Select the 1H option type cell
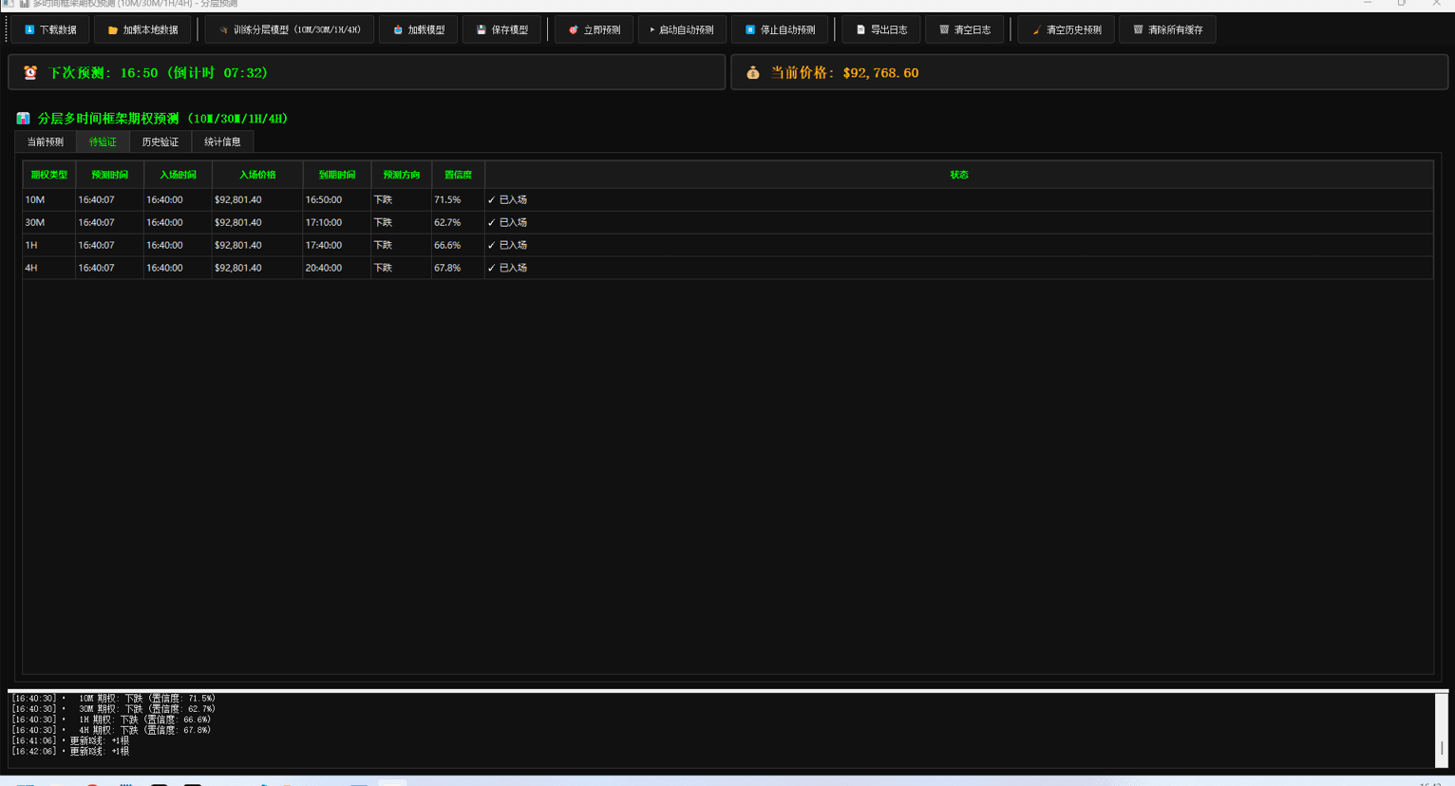 [49, 245]
